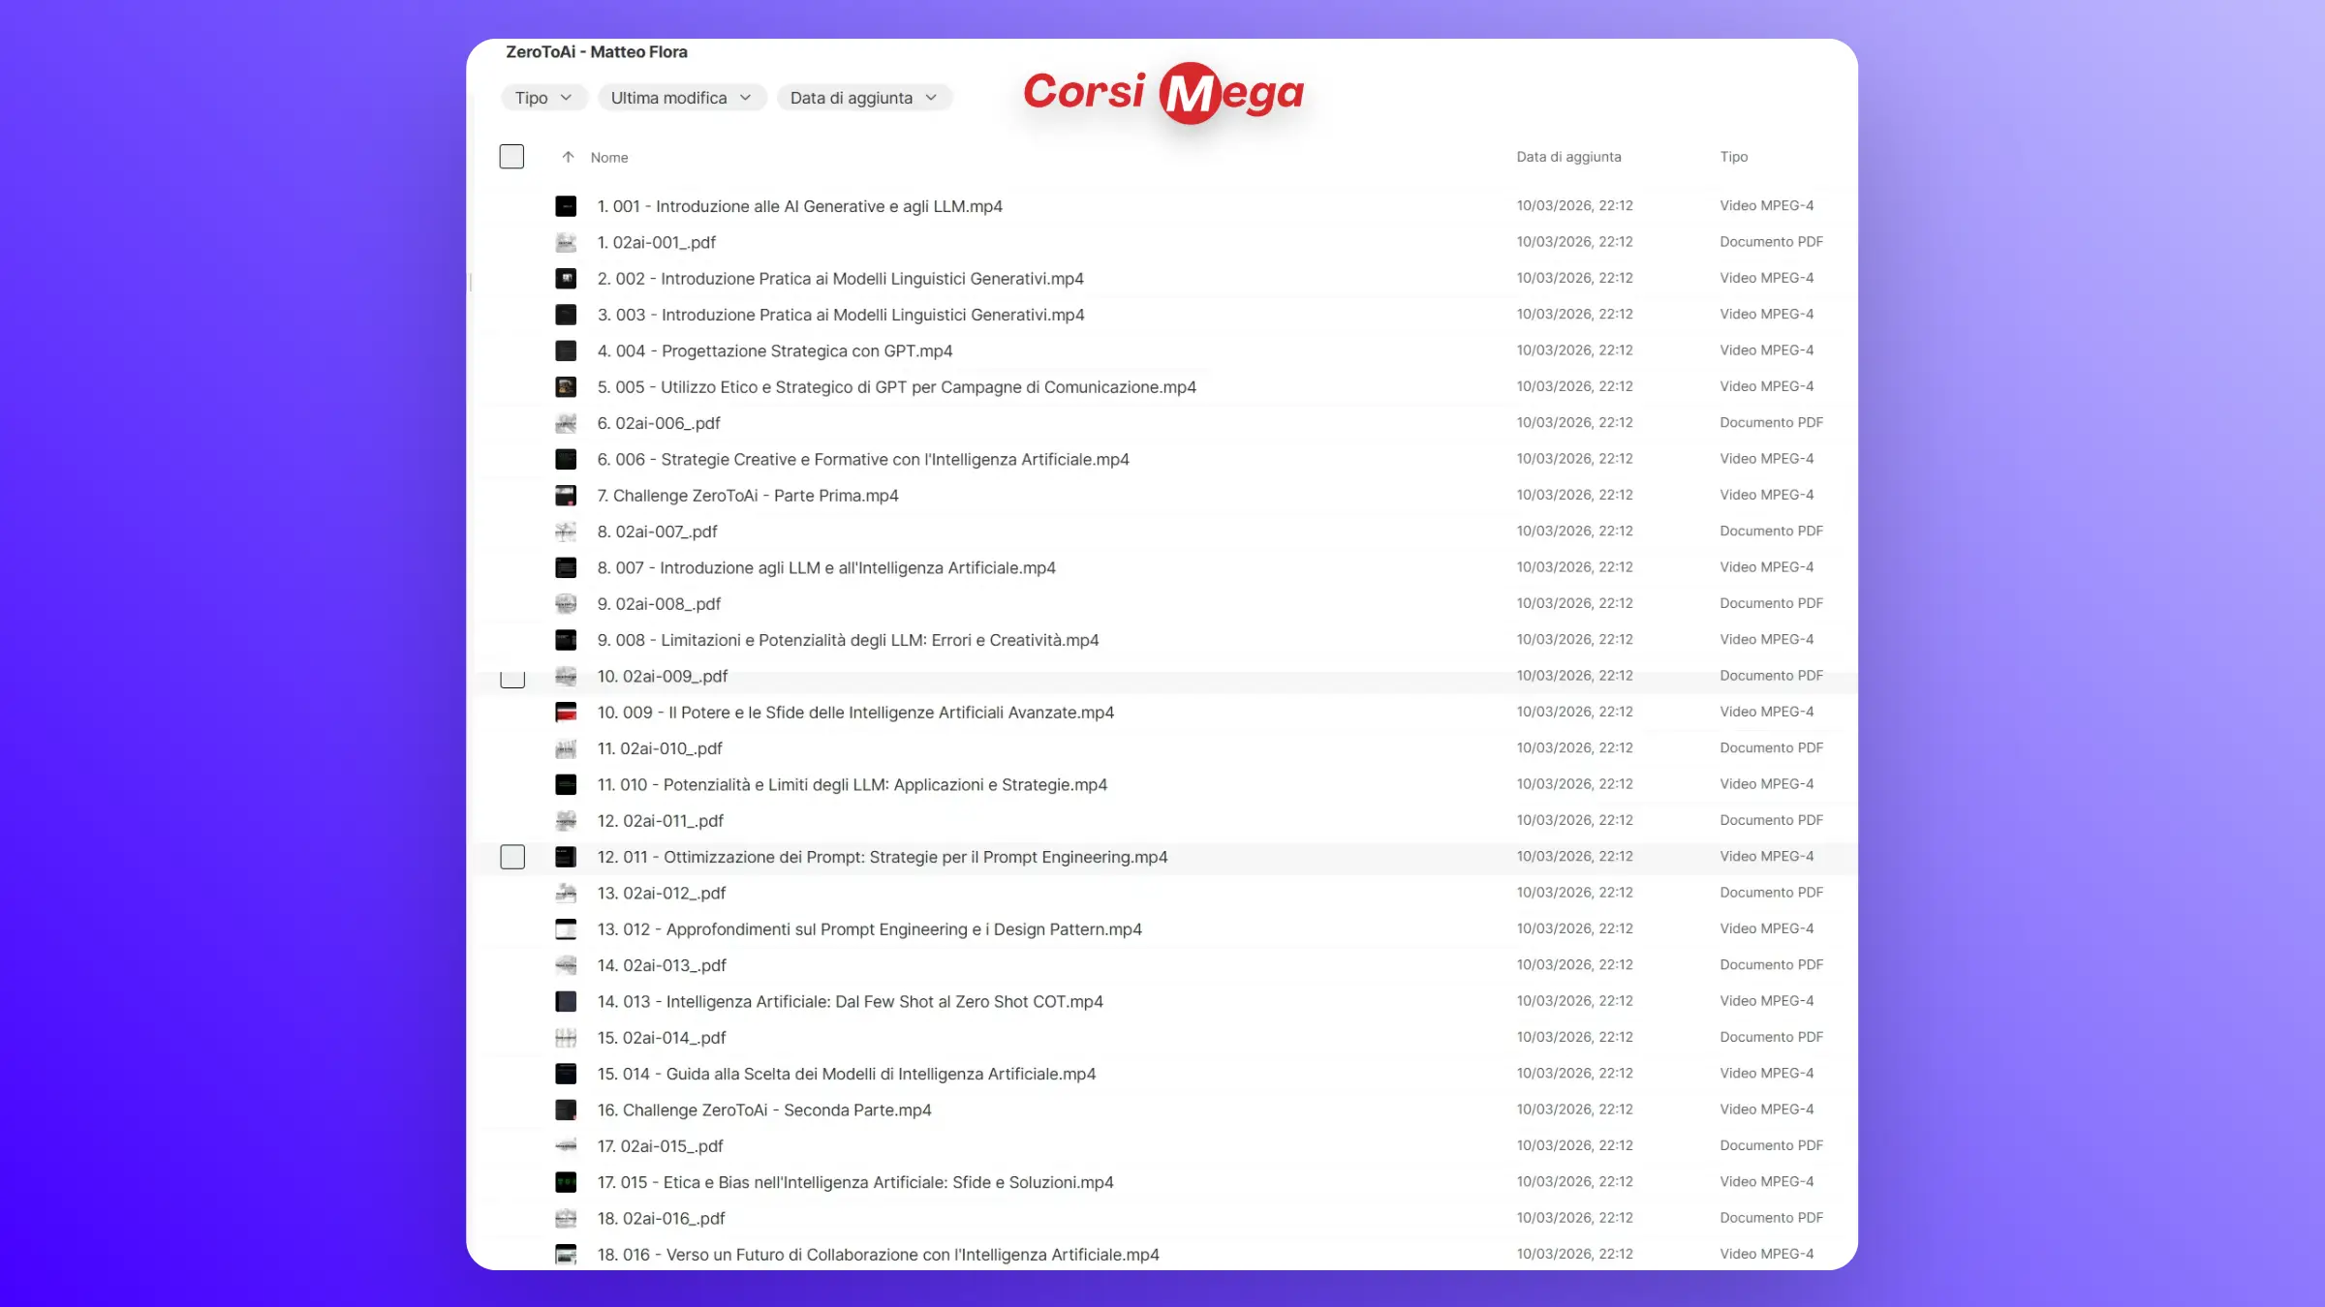Click the video icon for '8. 007 - Introduzione agli LLM'

(x=566, y=567)
